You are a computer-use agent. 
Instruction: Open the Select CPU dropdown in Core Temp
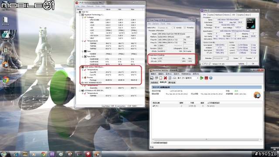click(165, 28)
